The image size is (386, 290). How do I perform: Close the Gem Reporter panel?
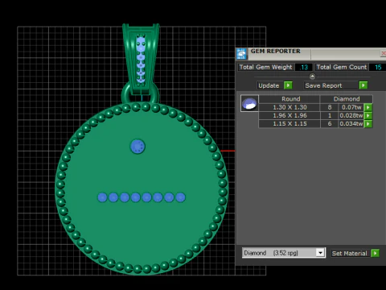point(384,53)
